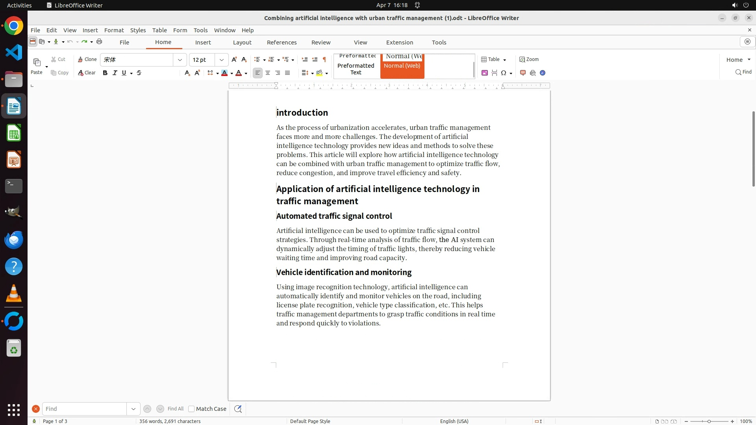Open the font size dropdown
The width and height of the screenshot is (756, 425).
(x=222, y=60)
